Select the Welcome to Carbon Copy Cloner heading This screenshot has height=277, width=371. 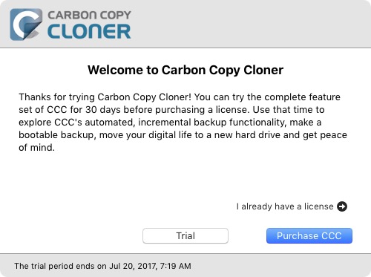click(x=185, y=70)
